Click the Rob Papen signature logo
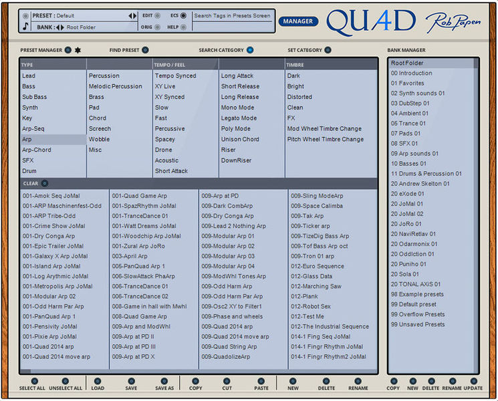 pos(453,22)
